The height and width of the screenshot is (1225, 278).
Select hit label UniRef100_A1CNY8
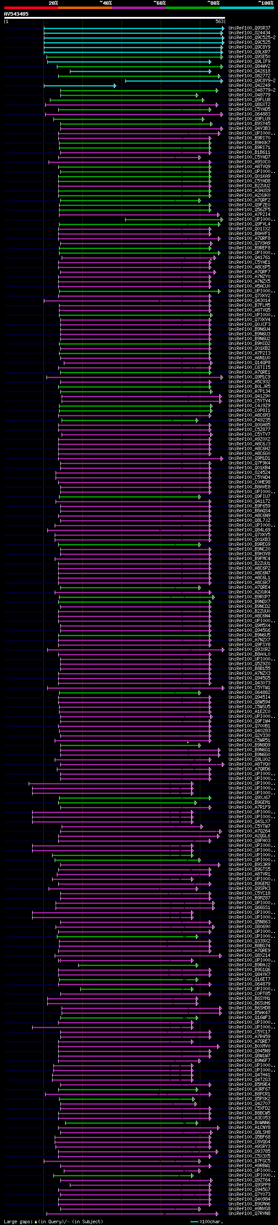(249, 1127)
